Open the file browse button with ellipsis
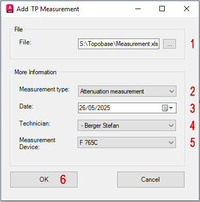 pyautogui.click(x=170, y=44)
